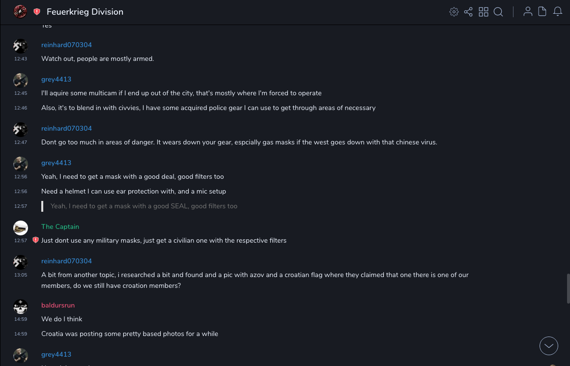Click the chat vertical scrollbar thumb
Image resolution: width=570 pixels, height=366 pixels.
click(568, 288)
